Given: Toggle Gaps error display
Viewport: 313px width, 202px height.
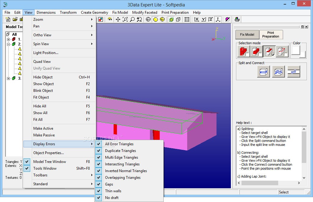Looking at the screenshot, I should [x=129, y=184].
